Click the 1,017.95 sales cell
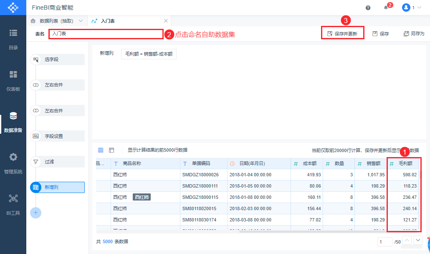430x254 pixels. 371,175
